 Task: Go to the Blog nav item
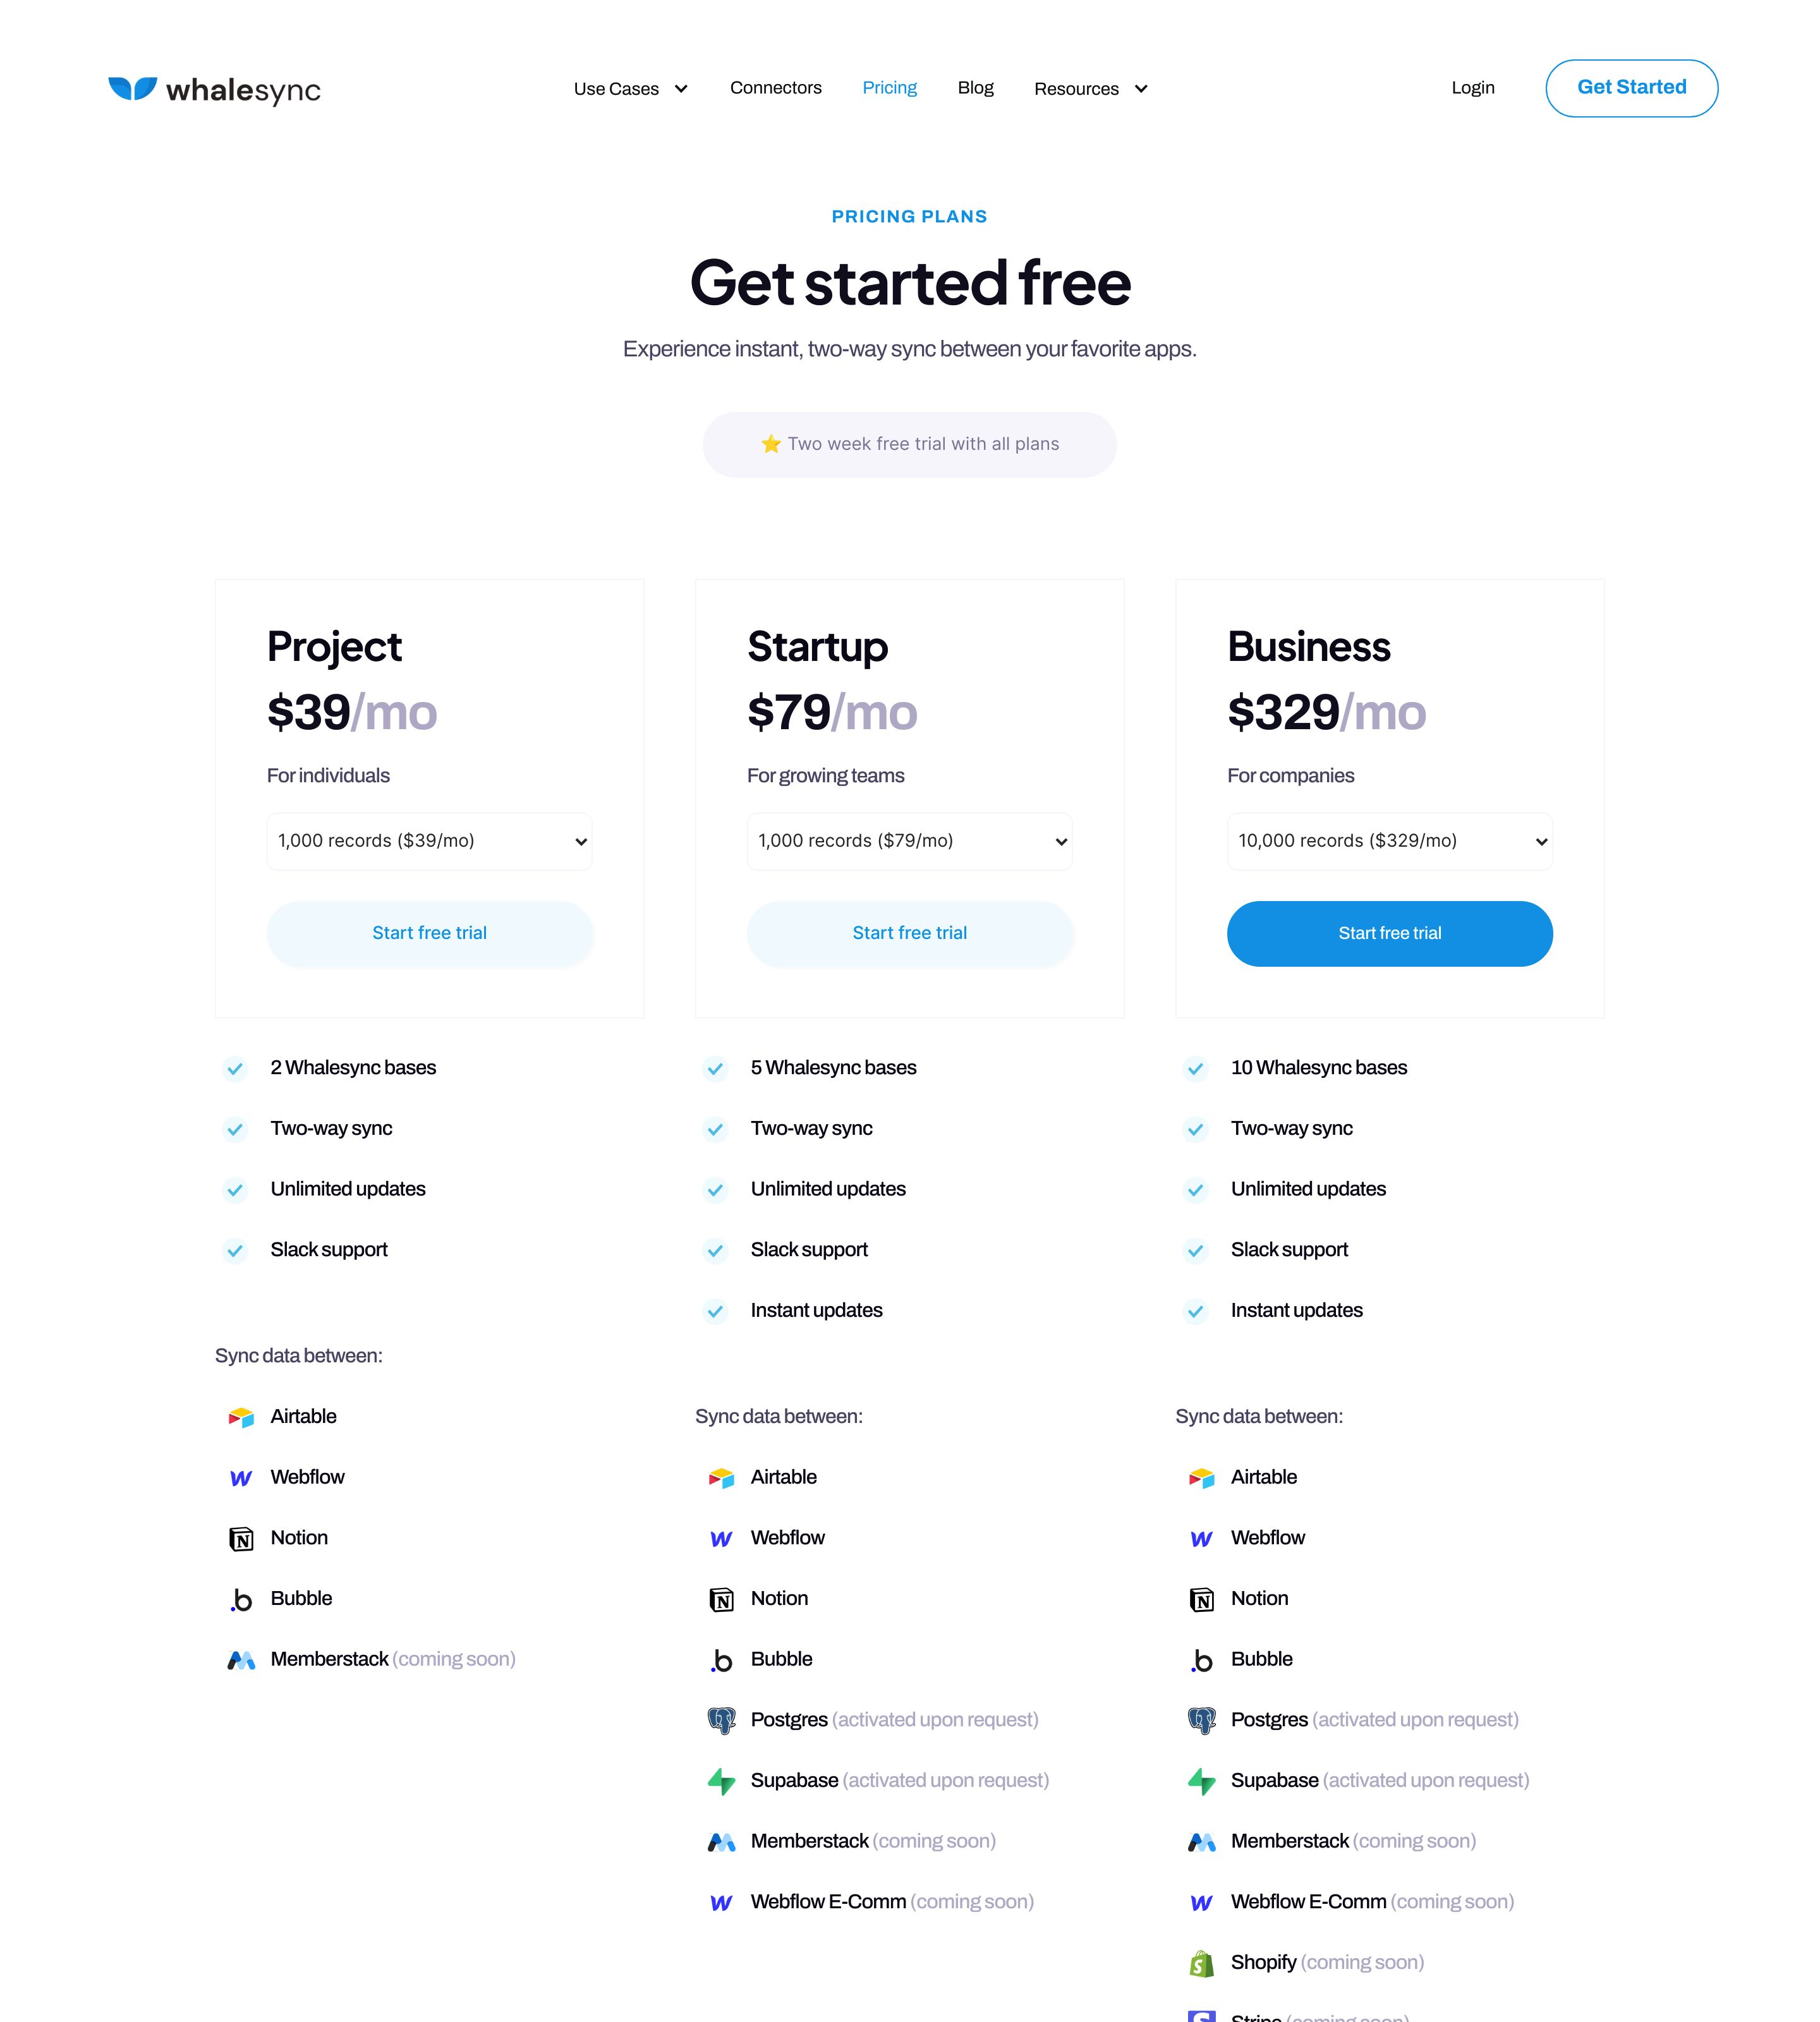(975, 88)
